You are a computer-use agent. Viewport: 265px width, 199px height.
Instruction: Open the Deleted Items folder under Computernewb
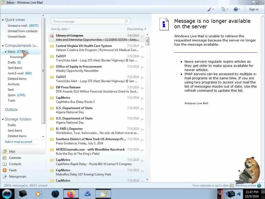click(x=17, y=79)
